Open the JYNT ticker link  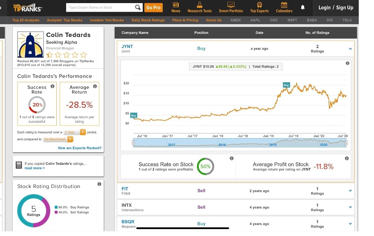click(x=127, y=46)
